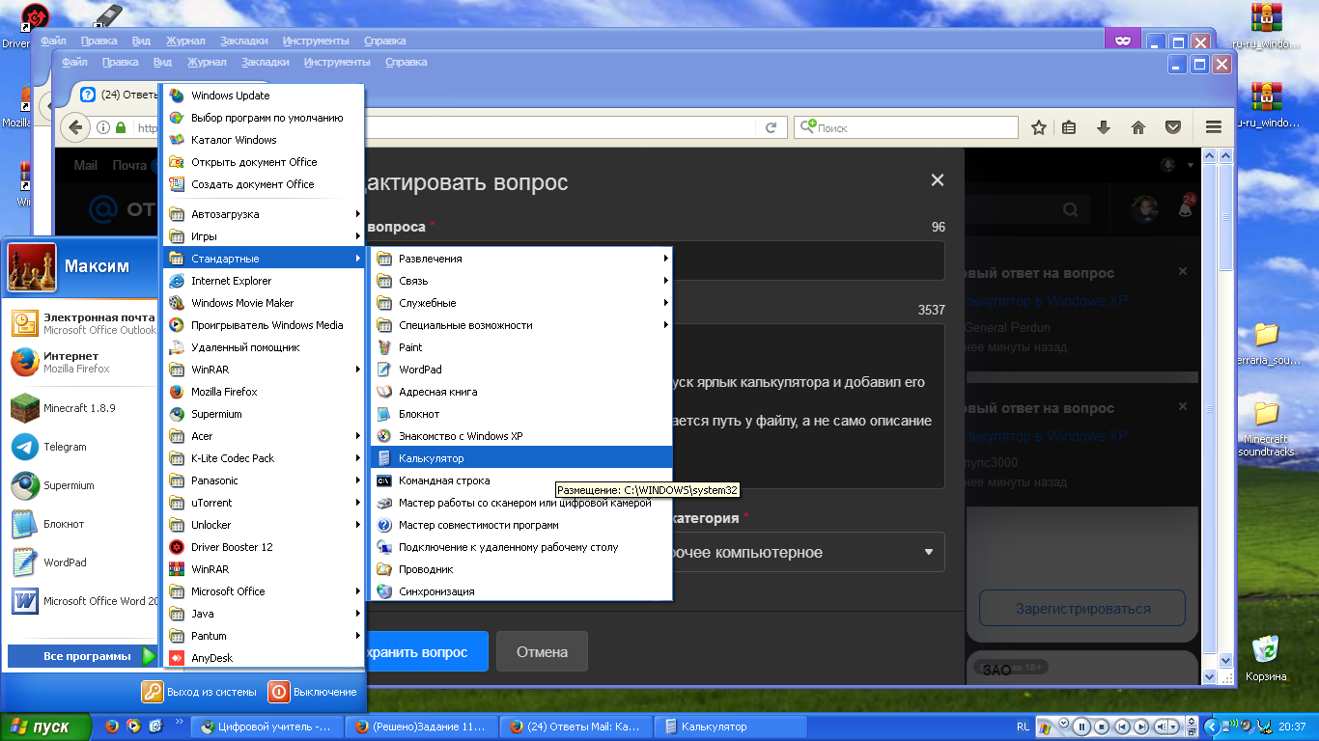Expand the Автозагрузка submenu
Screen dimensions: 1319x741
pos(262,214)
